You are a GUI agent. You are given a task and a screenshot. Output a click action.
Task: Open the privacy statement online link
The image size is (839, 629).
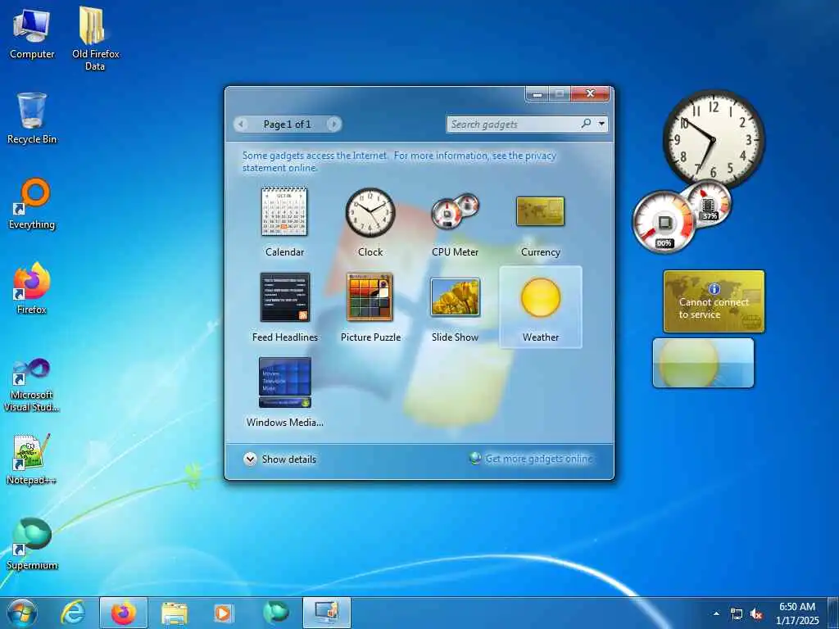(399, 161)
